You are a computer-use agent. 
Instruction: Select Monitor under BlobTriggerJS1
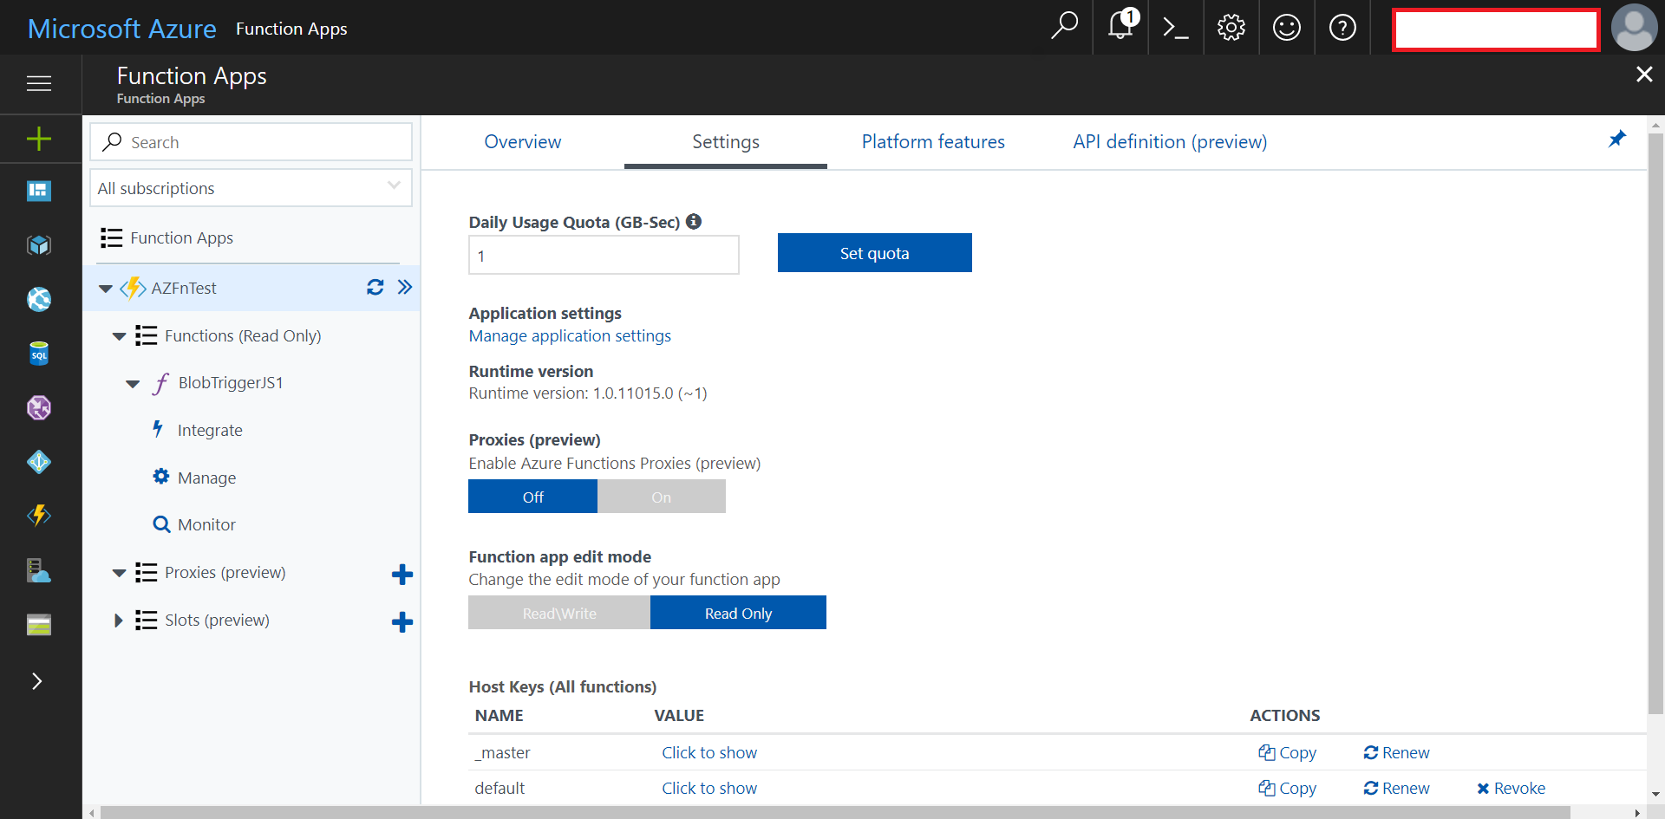coord(206,524)
